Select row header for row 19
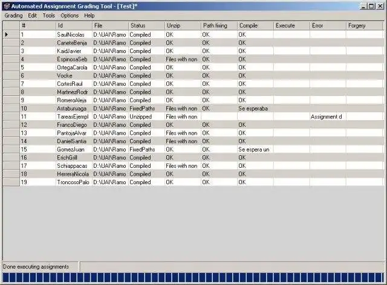 (x=11, y=182)
